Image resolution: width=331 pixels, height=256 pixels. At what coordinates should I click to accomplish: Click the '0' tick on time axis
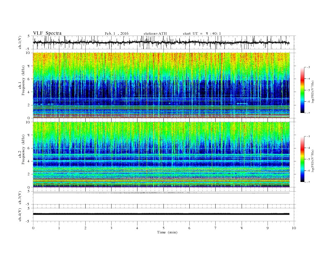33,228
